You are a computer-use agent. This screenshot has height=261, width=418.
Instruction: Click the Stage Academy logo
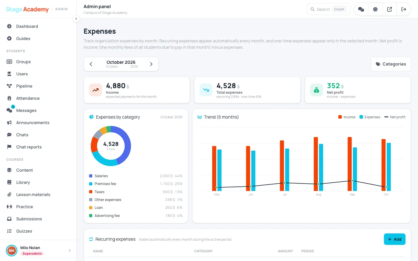point(27,9)
